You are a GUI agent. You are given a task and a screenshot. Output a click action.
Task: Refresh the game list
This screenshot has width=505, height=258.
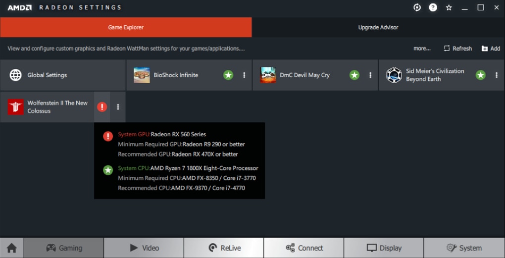point(457,49)
